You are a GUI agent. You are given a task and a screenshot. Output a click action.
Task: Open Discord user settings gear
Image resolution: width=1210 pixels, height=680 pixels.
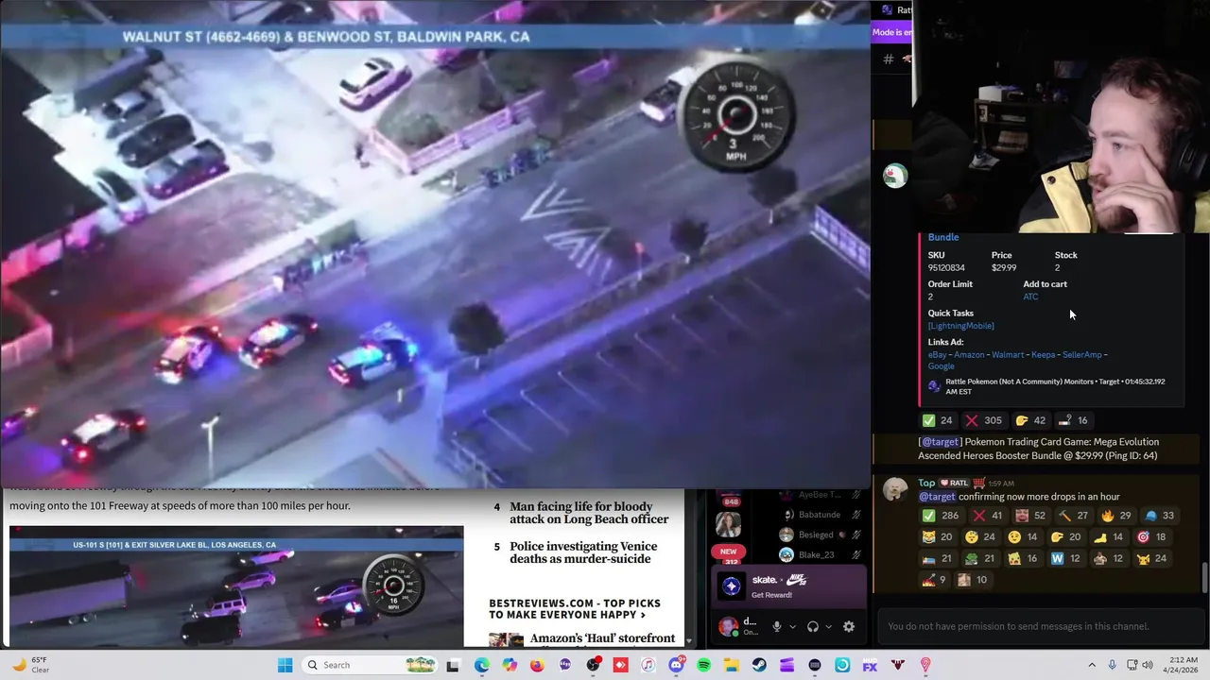pyautogui.click(x=848, y=626)
